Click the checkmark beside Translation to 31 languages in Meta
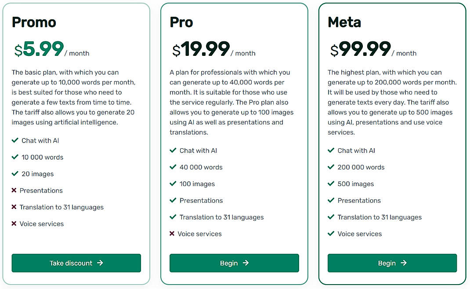470x289 pixels. 330,217
